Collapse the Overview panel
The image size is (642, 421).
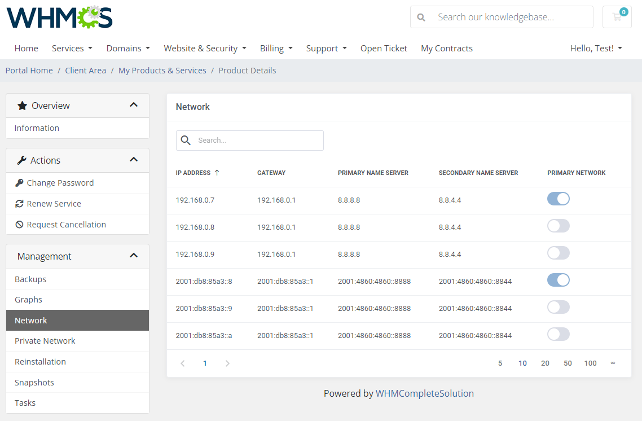134,105
